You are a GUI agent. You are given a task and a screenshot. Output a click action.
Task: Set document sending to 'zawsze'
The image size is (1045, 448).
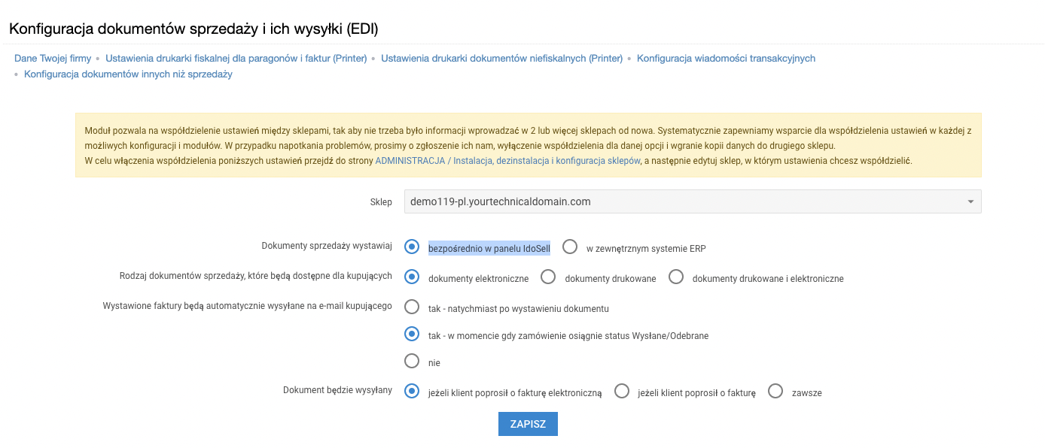click(775, 390)
